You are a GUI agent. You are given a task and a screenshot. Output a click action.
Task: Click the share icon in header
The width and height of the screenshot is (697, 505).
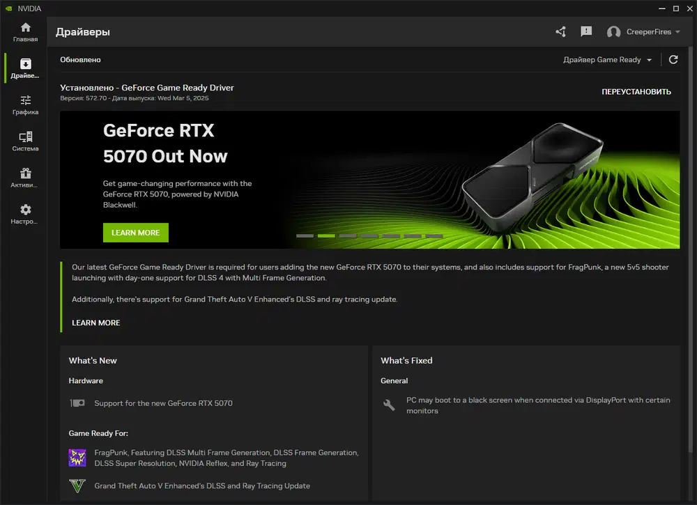pos(560,31)
